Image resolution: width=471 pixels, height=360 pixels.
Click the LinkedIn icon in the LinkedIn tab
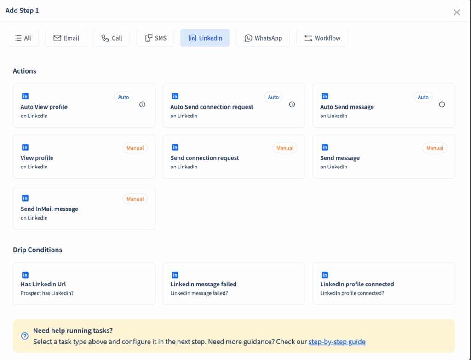point(192,38)
